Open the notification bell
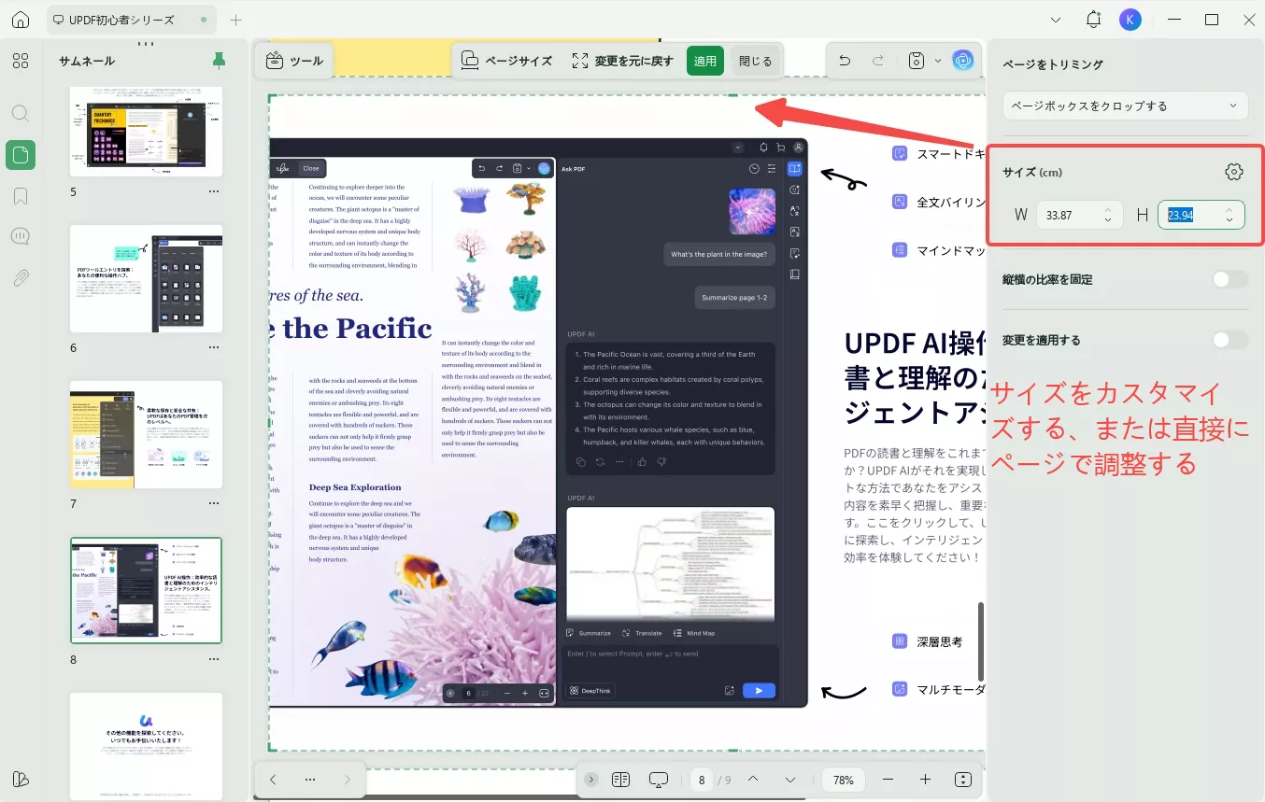 click(1093, 20)
